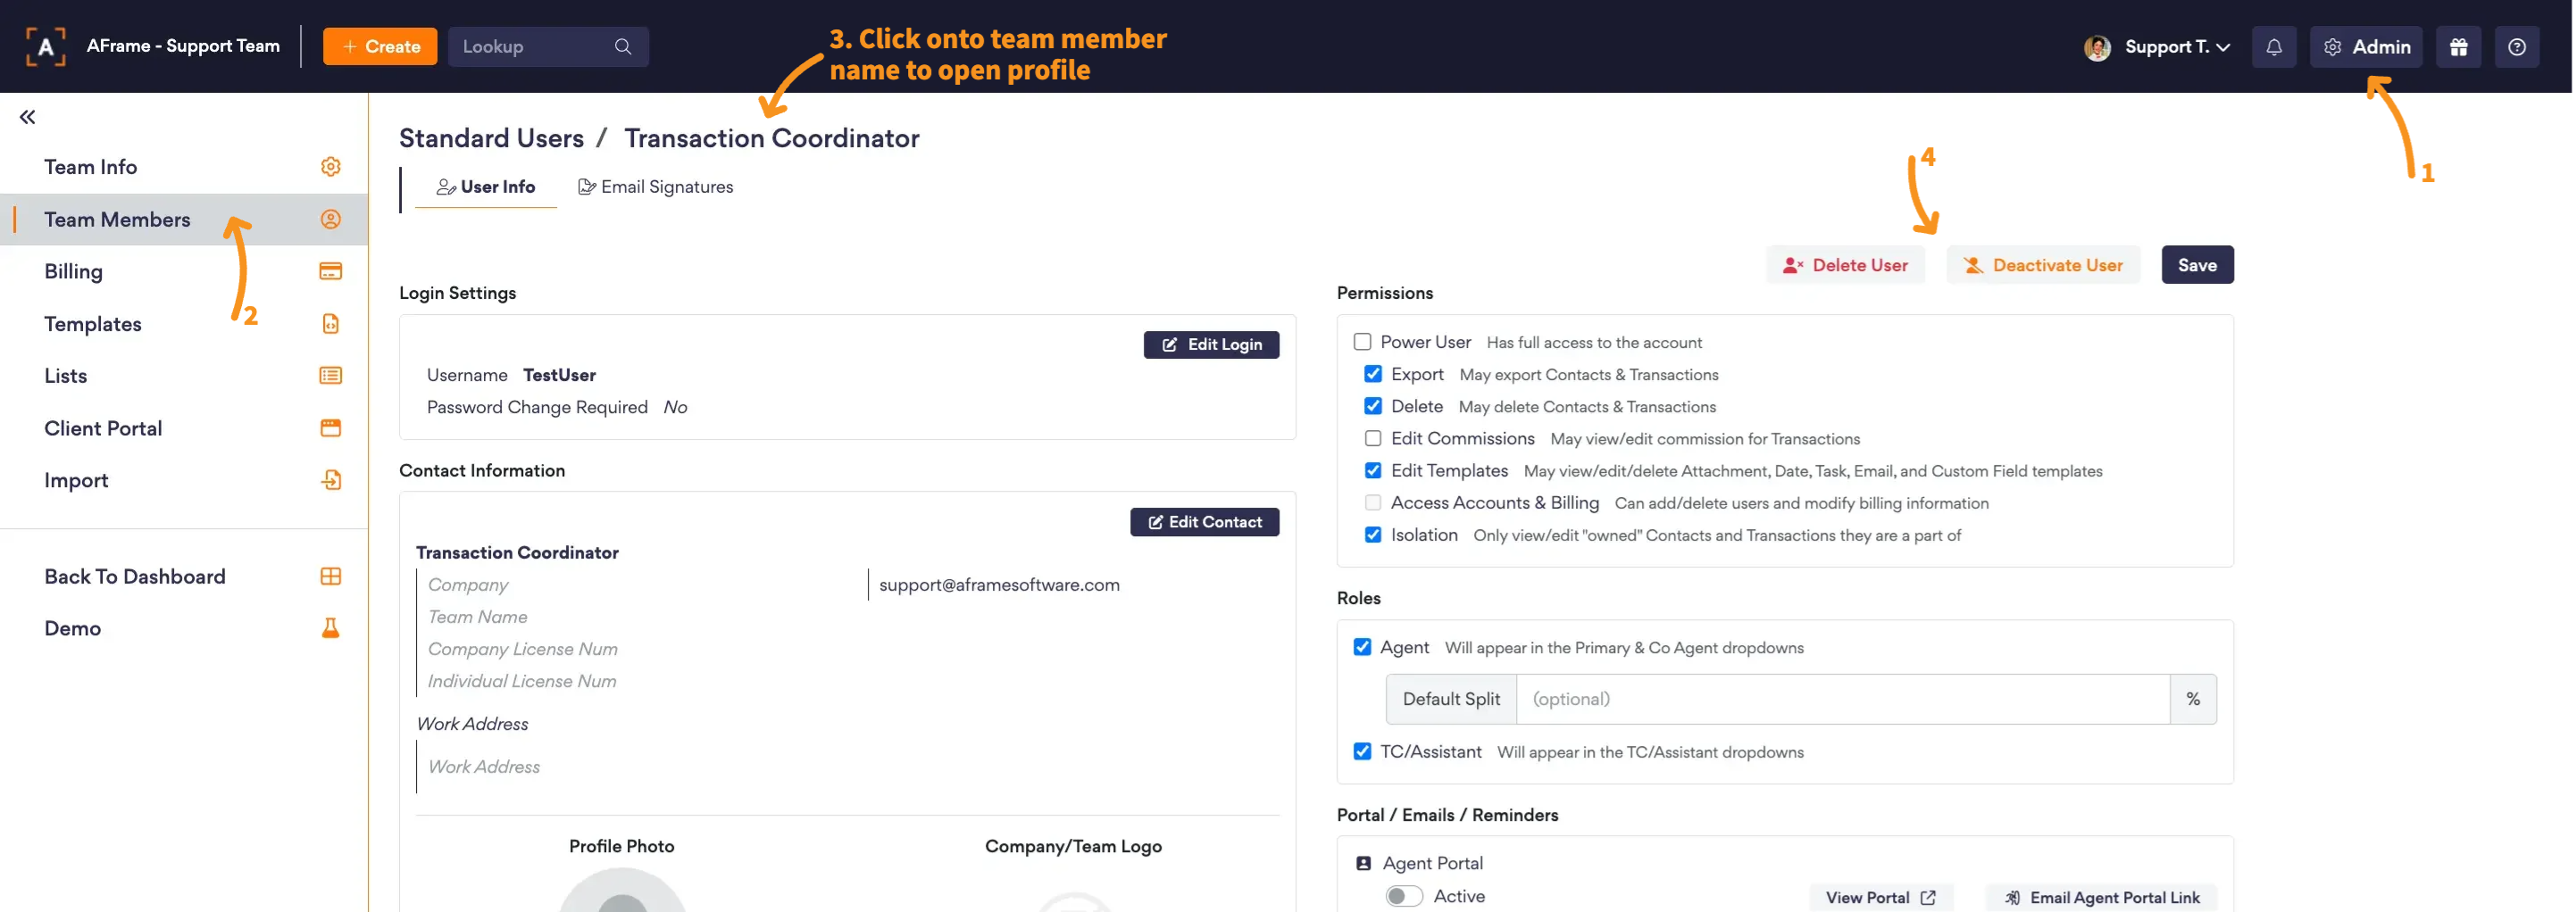
Task: Click the Save button
Action: pos(2197,265)
